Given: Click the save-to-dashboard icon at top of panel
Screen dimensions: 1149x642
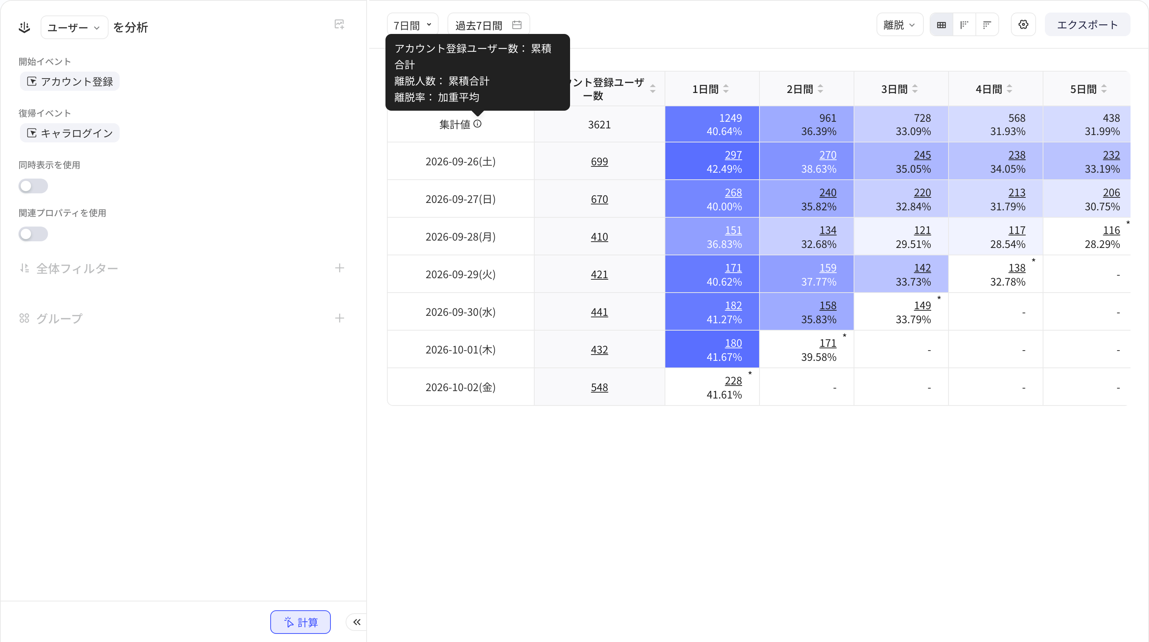Looking at the screenshot, I should (x=339, y=24).
